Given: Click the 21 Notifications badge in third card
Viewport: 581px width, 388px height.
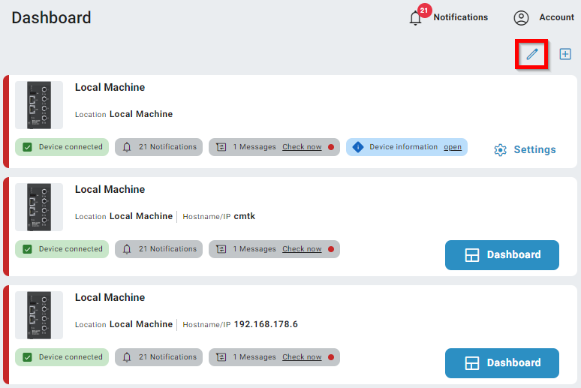Looking at the screenshot, I should (158, 357).
